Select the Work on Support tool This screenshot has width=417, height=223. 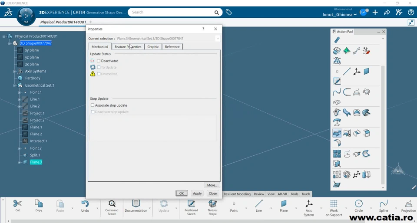(x=334, y=203)
